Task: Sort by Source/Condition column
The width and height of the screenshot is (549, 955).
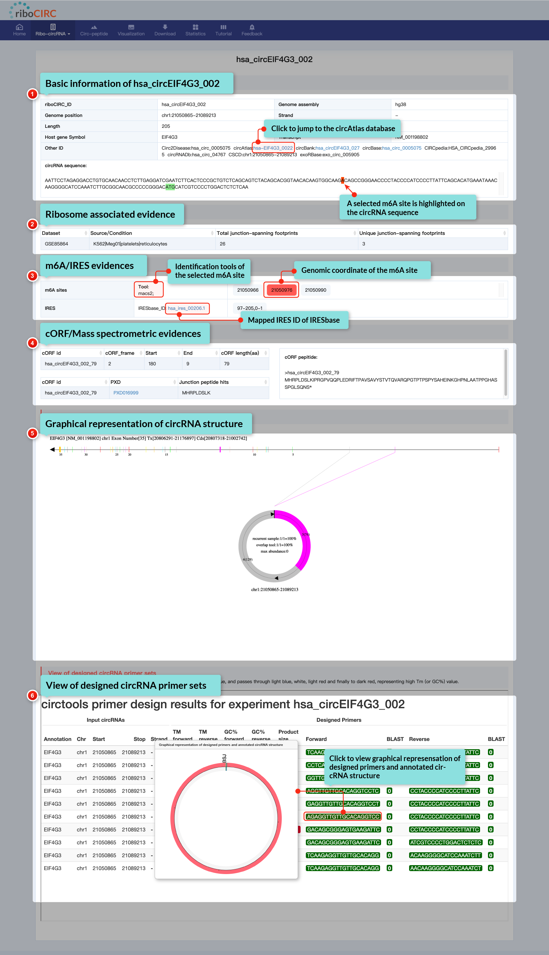Action: click(152, 233)
